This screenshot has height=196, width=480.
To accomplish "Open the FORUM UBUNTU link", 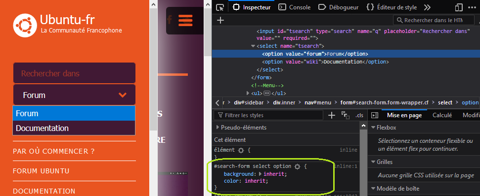I will coord(41,171).
